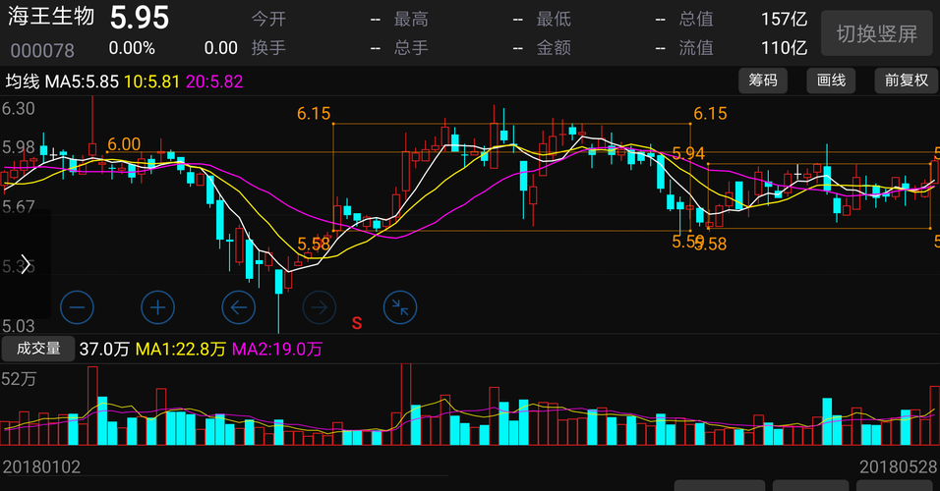The image size is (940, 491).
Task: Tap market cap value 157亿
Action: click(x=784, y=20)
